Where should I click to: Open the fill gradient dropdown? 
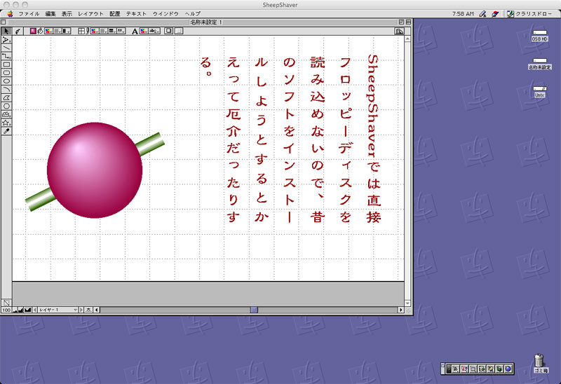66,31
